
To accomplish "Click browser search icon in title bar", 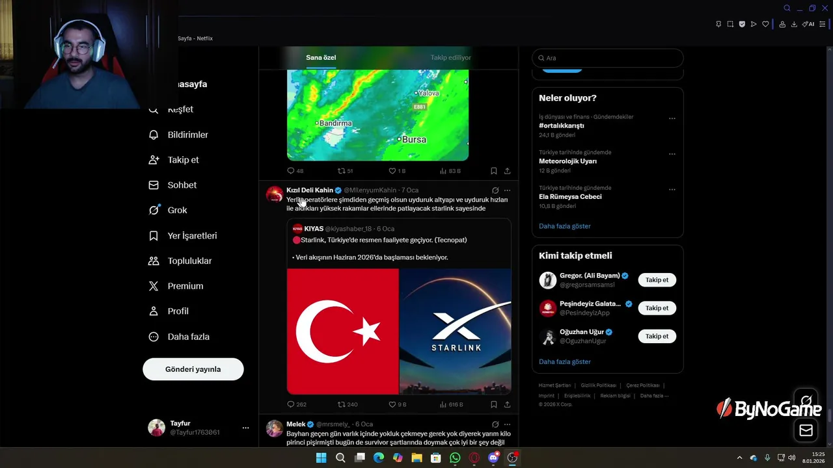I will tap(787, 8).
